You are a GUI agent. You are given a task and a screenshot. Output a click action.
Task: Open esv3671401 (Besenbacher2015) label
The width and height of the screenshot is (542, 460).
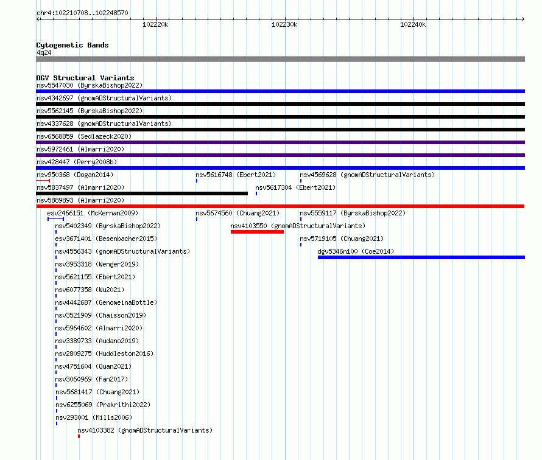tap(106, 239)
